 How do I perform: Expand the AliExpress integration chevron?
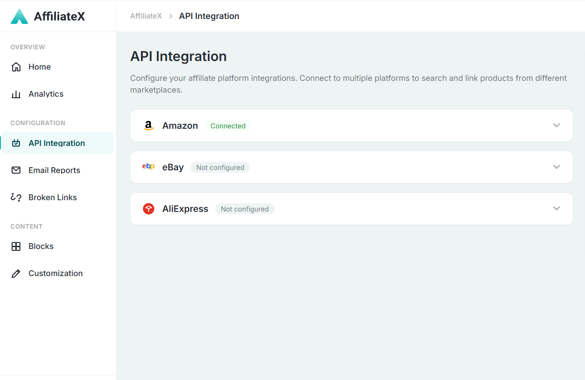tap(557, 208)
